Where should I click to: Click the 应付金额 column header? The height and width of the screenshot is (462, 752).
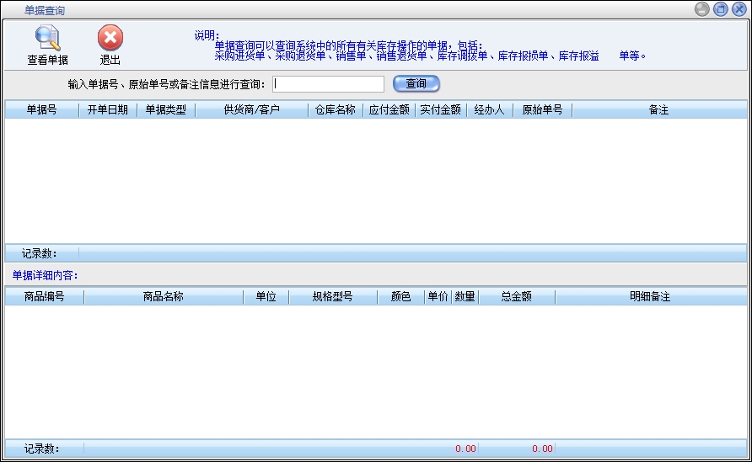pos(389,110)
